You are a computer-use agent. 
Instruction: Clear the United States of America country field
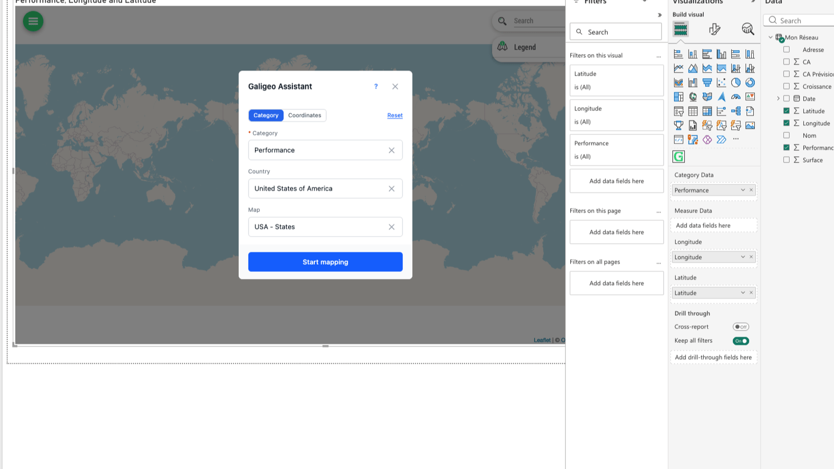click(391, 188)
